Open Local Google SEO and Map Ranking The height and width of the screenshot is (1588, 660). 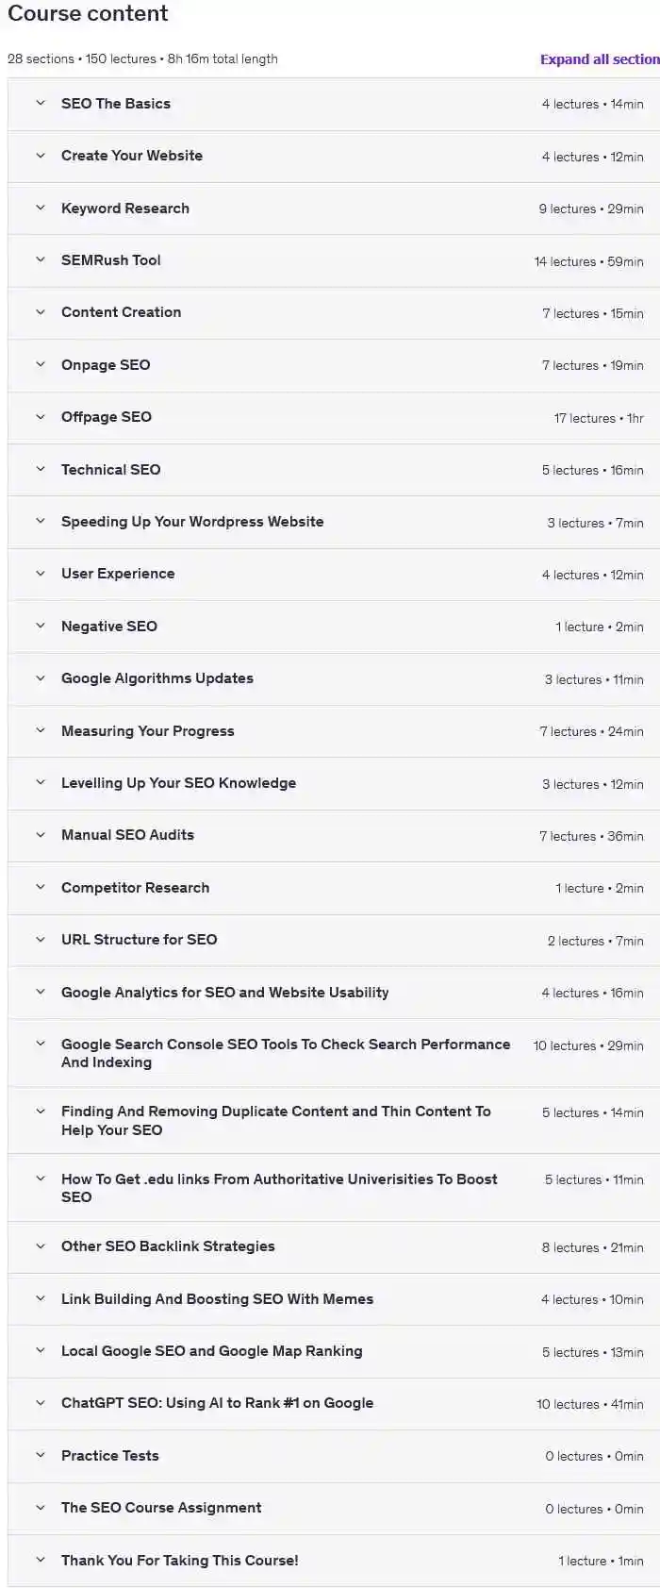pos(211,1351)
